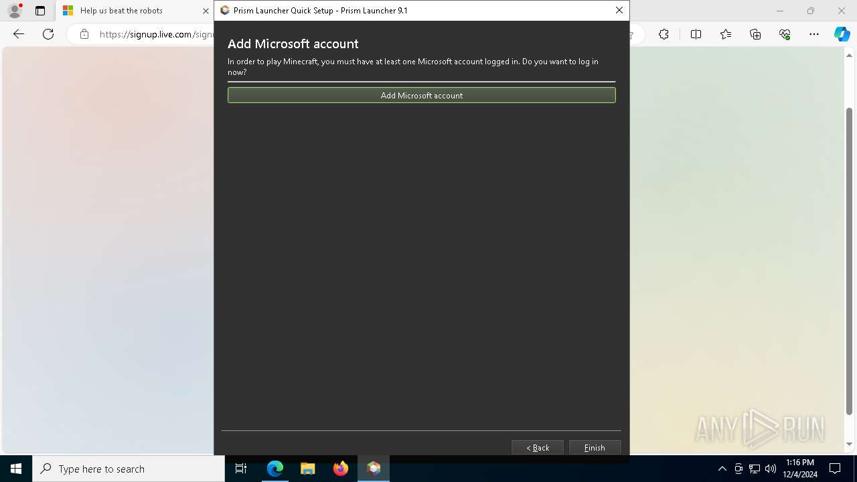Open File Explorer from taskbar
This screenshot has height=482, width=857.
point(308,469)
